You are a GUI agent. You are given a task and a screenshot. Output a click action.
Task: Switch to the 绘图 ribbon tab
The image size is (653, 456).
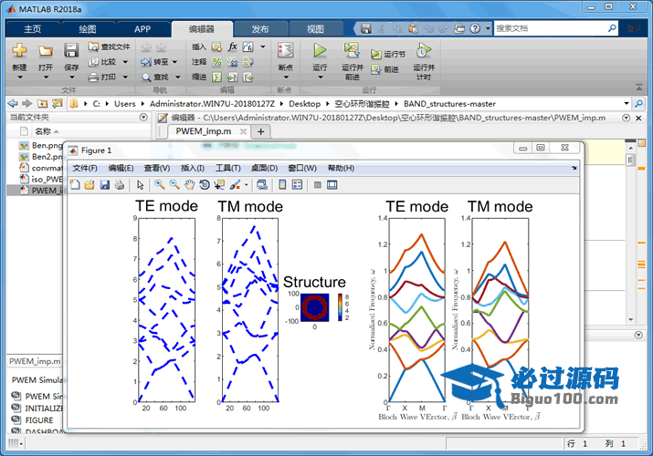tap(88, 29)
